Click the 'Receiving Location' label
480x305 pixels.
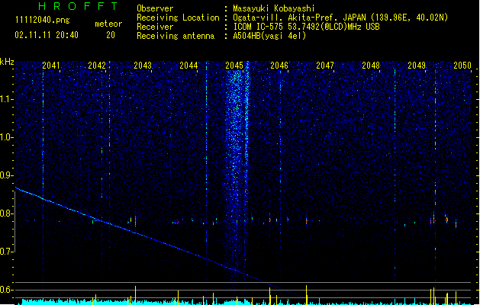click(178, 18)
